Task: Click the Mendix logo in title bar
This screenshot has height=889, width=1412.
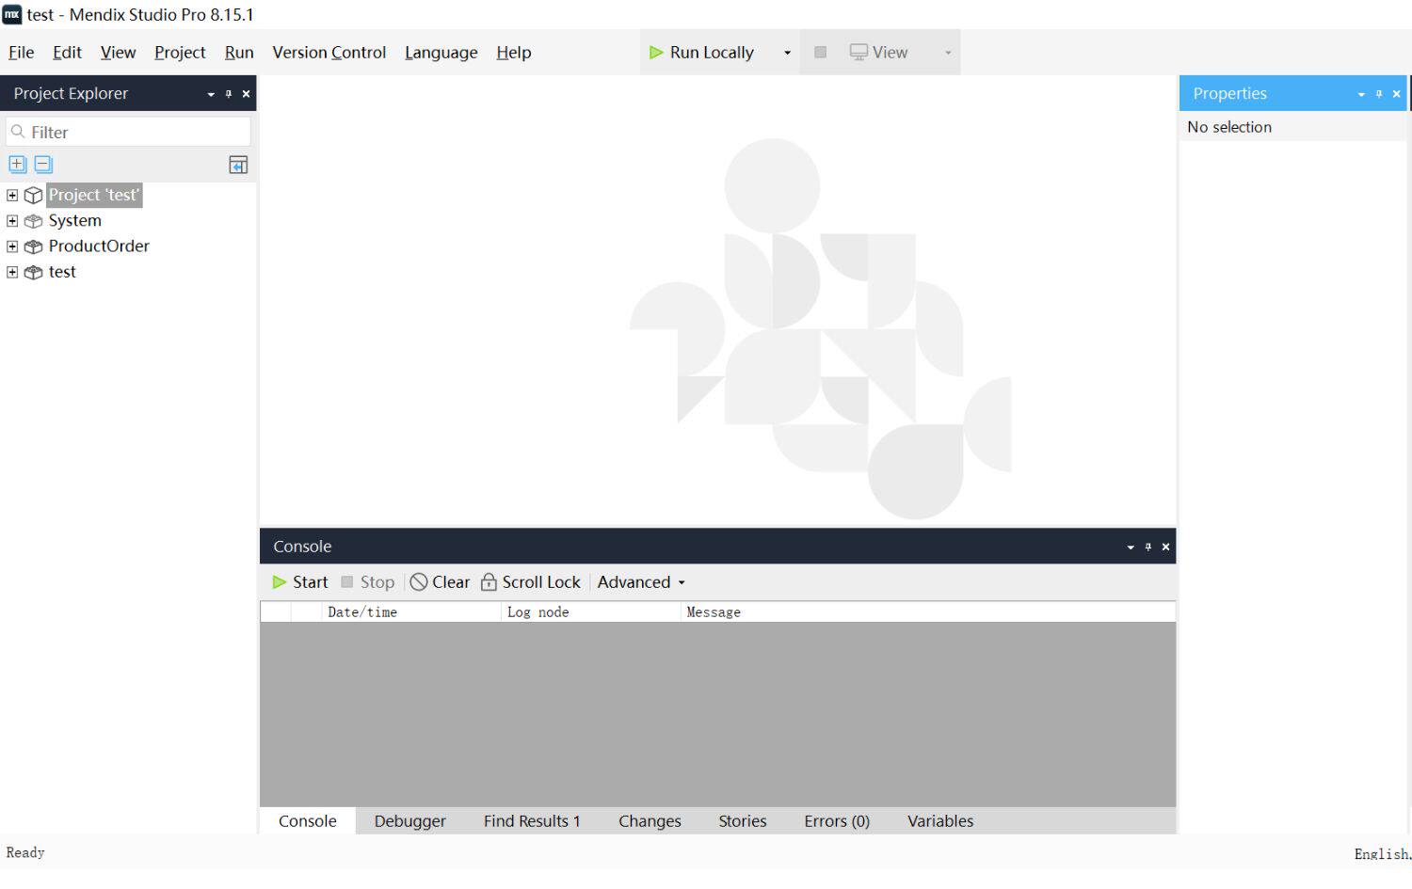Action: 12,14
